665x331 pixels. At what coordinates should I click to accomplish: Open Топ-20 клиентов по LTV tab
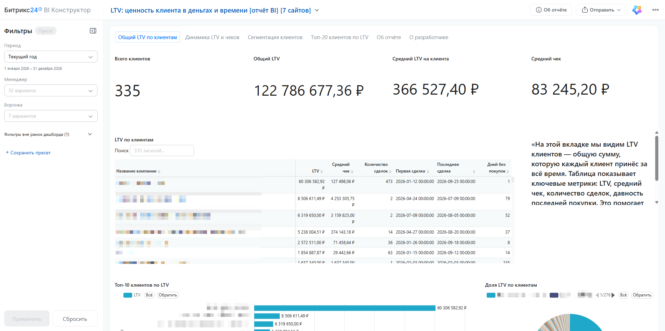pos(339,37)
